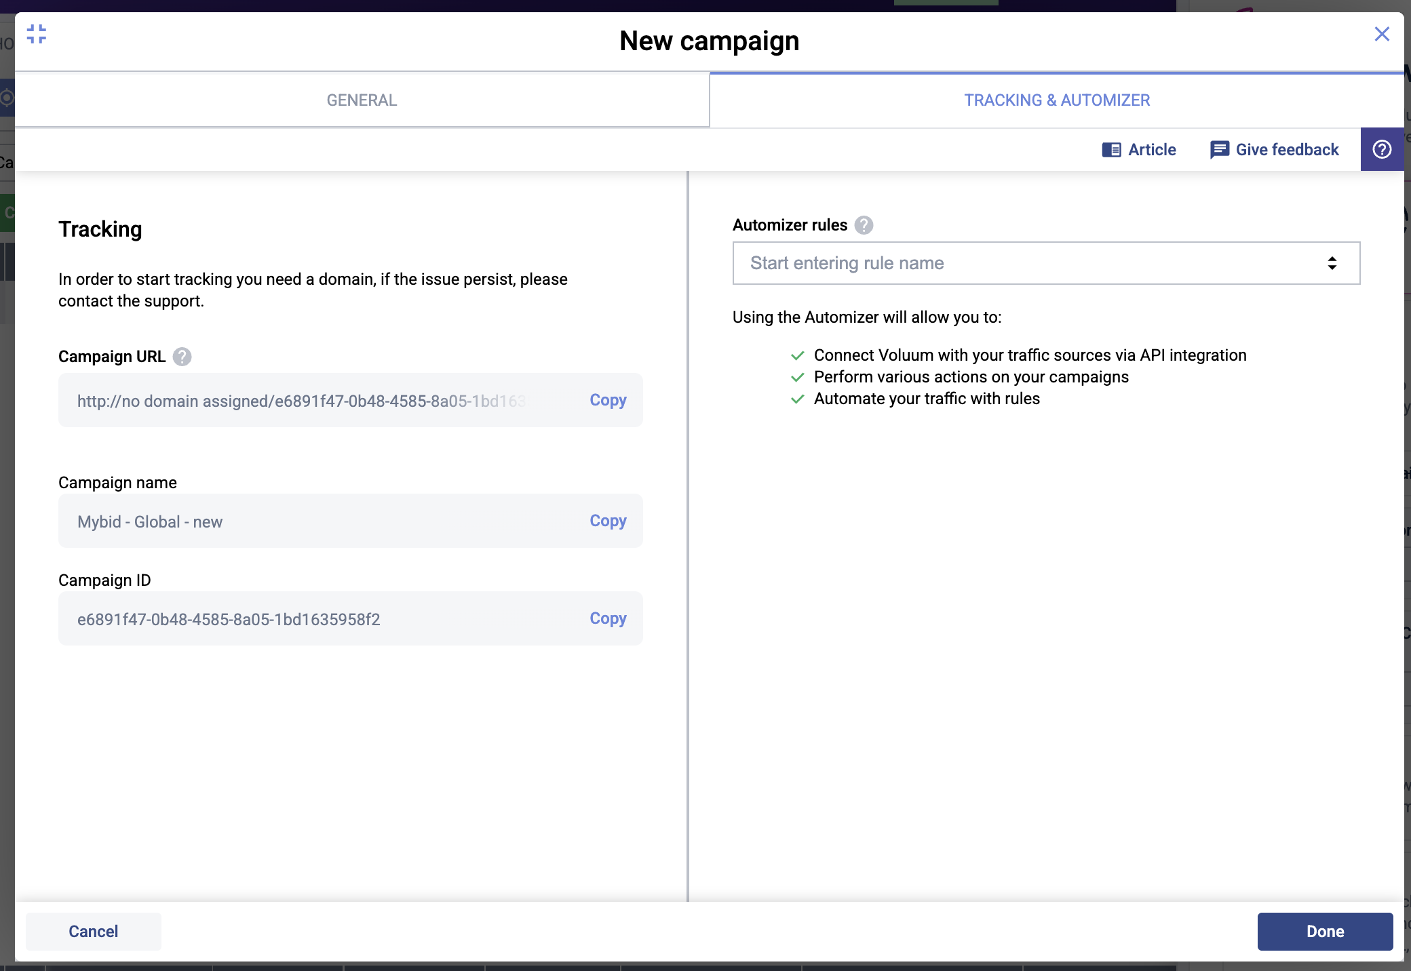
Task: Select the TRACKING & AUTOMIZER tab
Action: pos(1057,100)
